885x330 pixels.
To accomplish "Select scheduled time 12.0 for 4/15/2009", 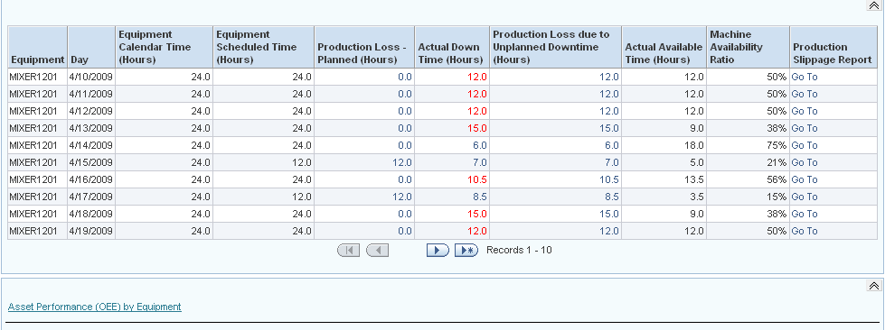I will click(x=263, y=163).
